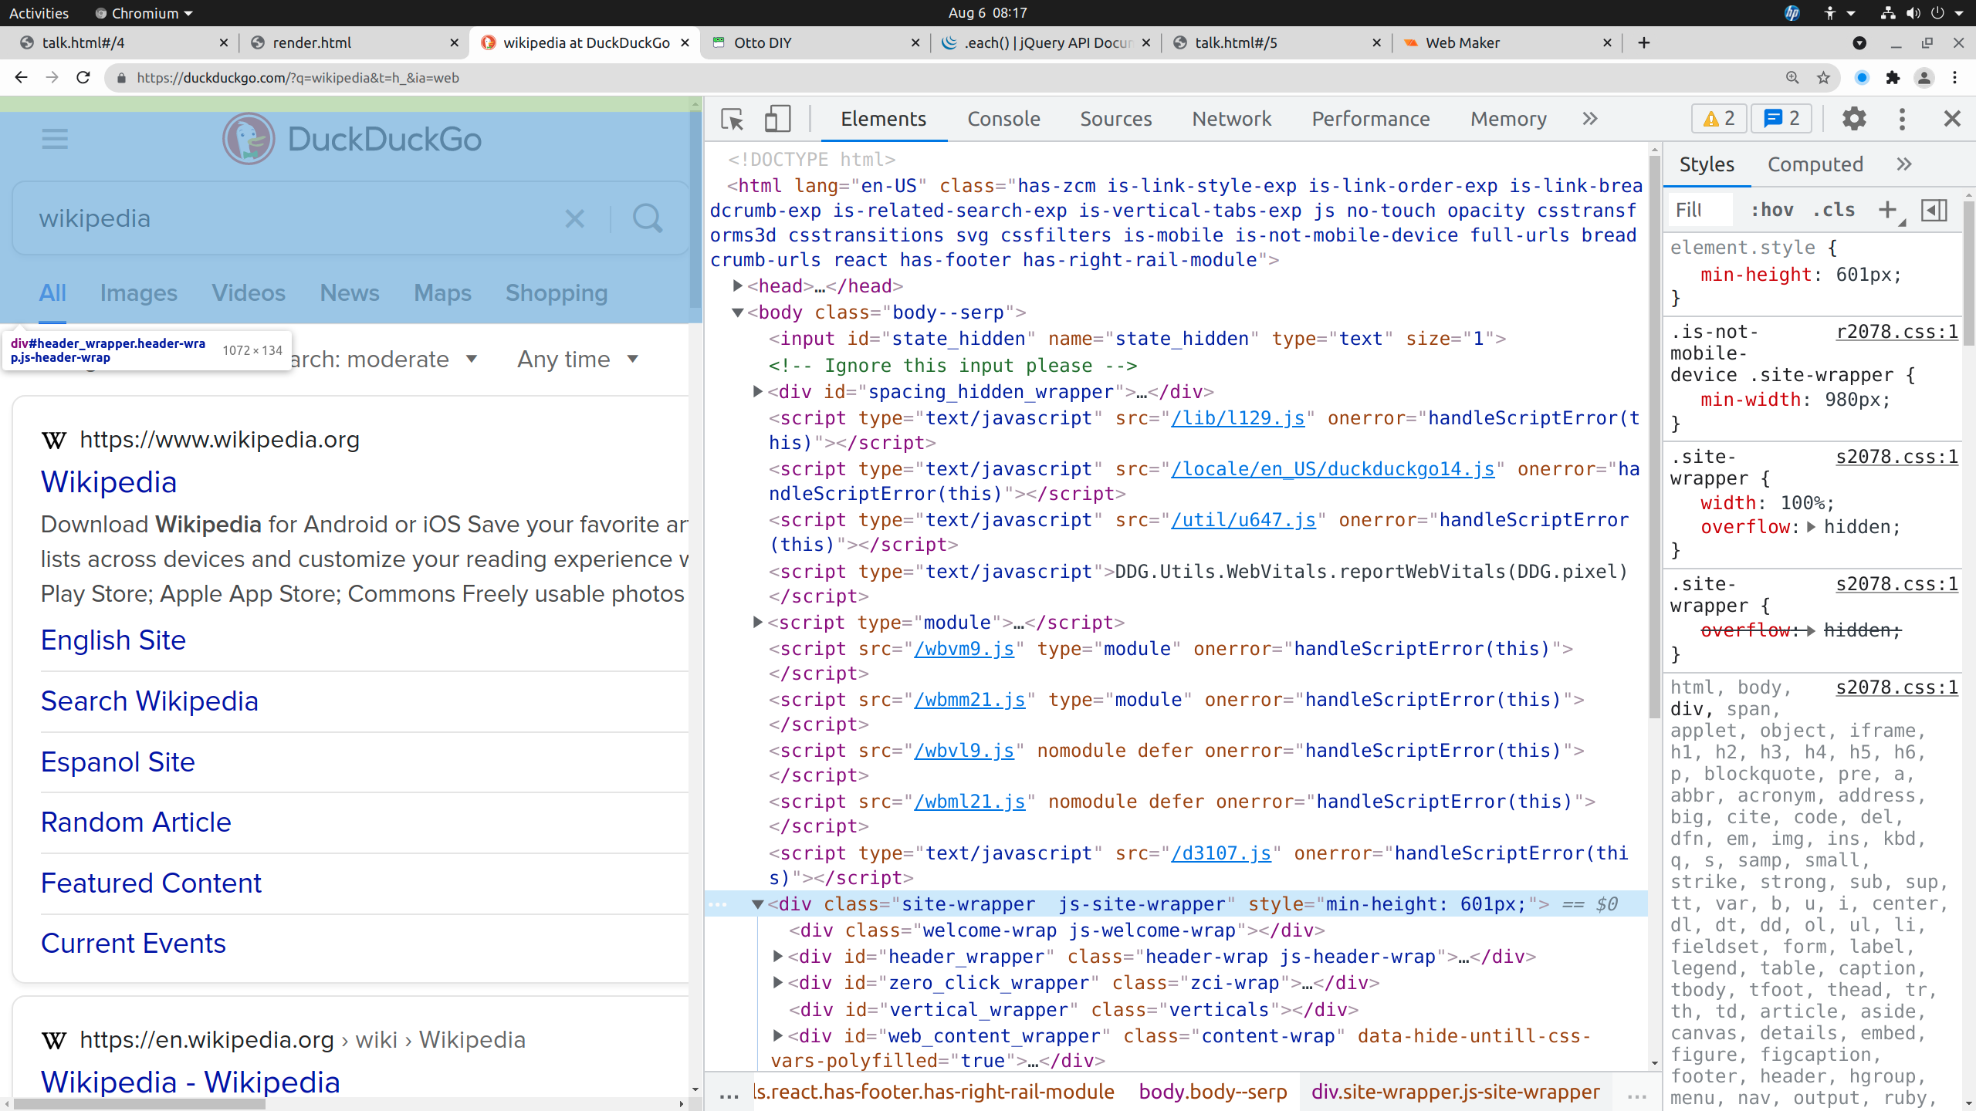1976x1111 pixels.
Task: Switch to the Computed styles tab
Action: (x=1815, y=164)
